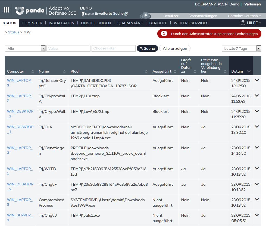266x227 pixels.
Task: Click the magnifier icon on the Suche button
Action: tap(142, 48)
